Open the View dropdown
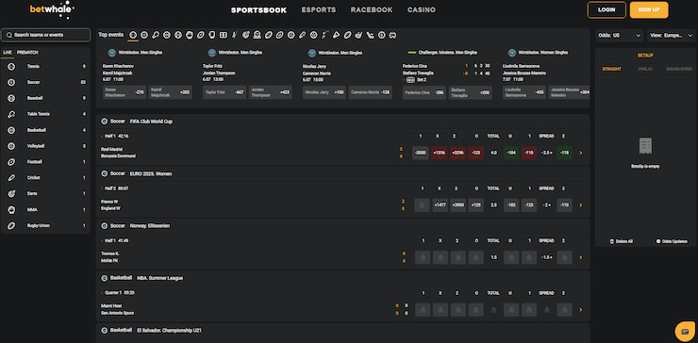 [x=671, y=35]
